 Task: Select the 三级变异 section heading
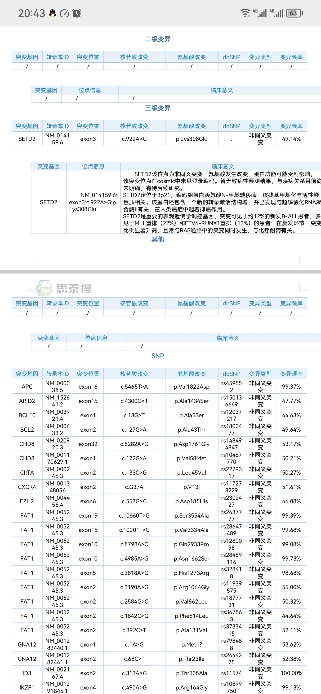[x=158, y=108]
